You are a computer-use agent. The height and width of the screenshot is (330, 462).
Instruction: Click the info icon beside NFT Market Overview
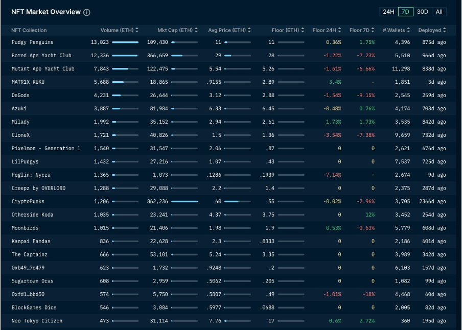tap(87, 12)
